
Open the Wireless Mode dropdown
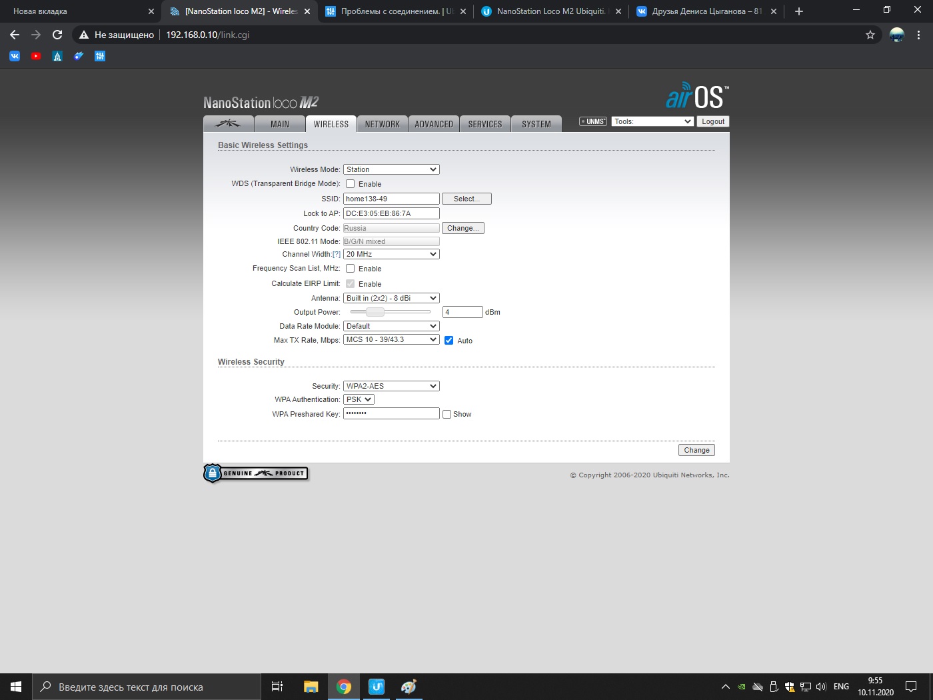tap(391, 169)
